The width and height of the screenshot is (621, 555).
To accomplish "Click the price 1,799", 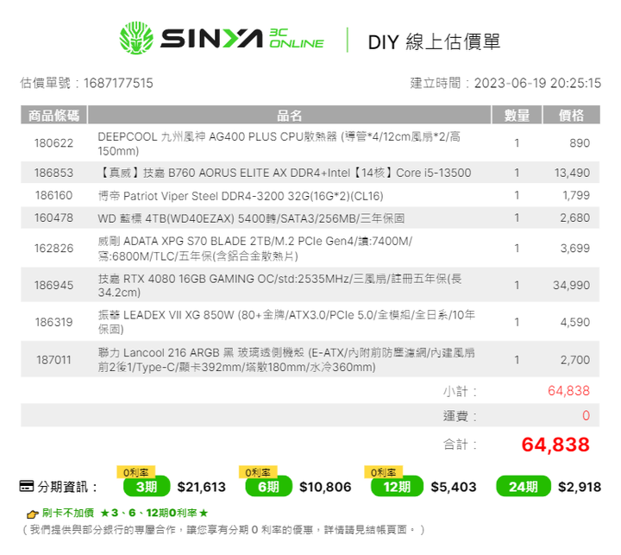I will [576, 195].
